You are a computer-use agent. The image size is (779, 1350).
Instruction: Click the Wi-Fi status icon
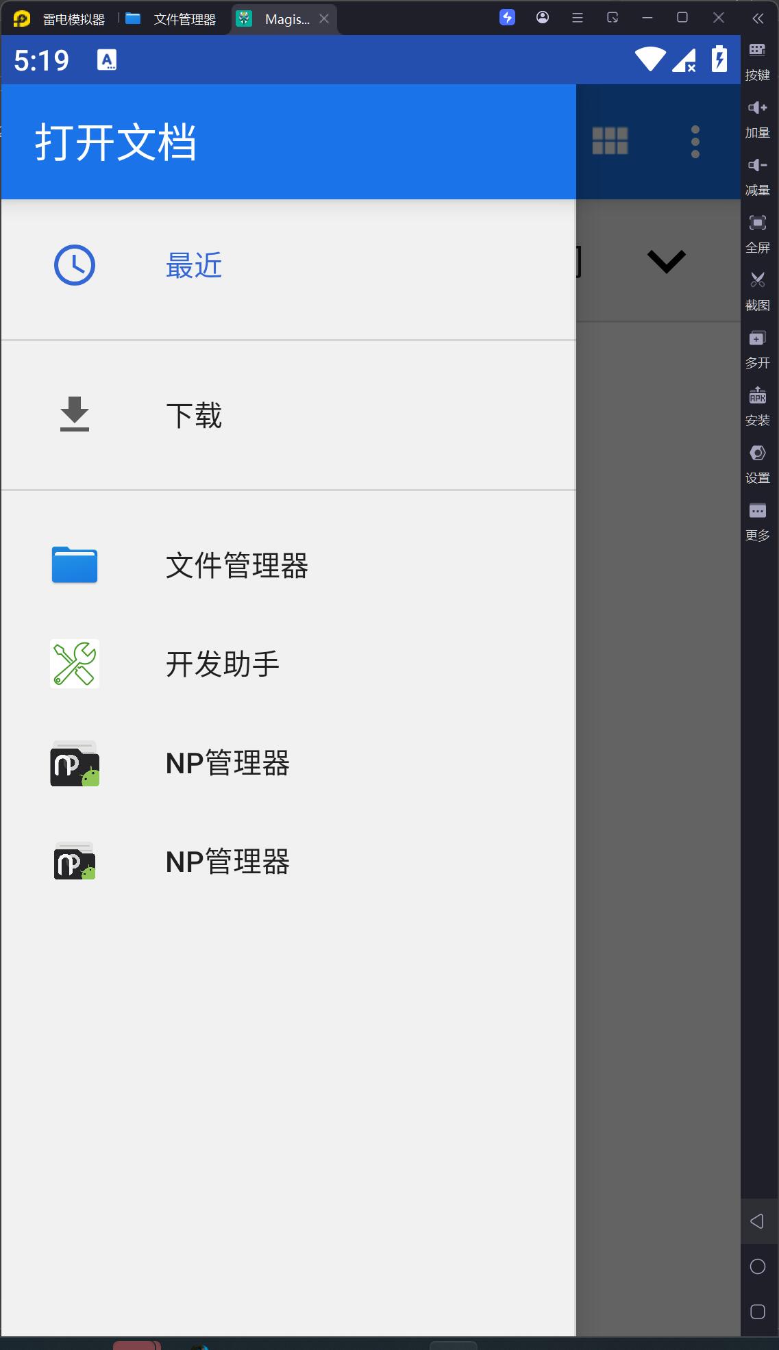coord(650,59)
